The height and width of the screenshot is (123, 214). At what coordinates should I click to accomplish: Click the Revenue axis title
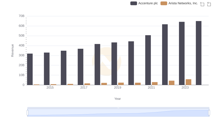point(12,50)
